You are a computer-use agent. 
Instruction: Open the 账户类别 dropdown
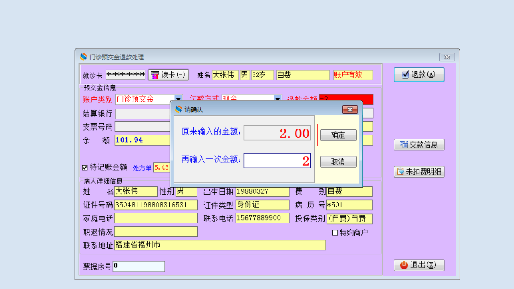pos(178,99)
